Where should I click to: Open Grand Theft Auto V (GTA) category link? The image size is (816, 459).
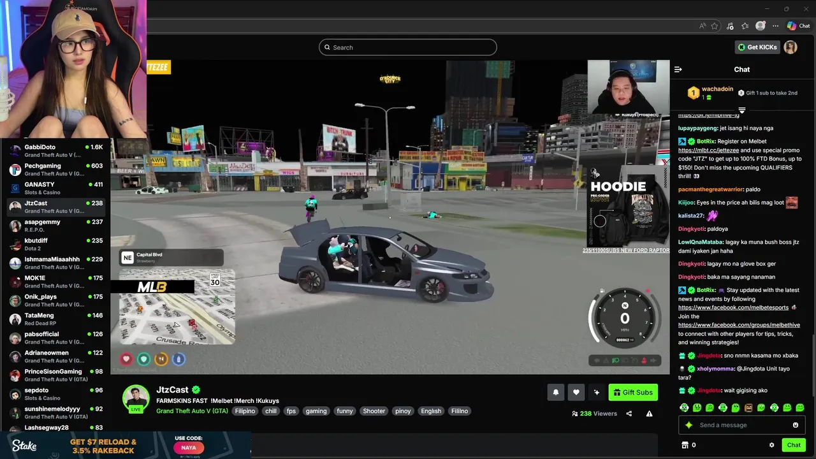192,411
